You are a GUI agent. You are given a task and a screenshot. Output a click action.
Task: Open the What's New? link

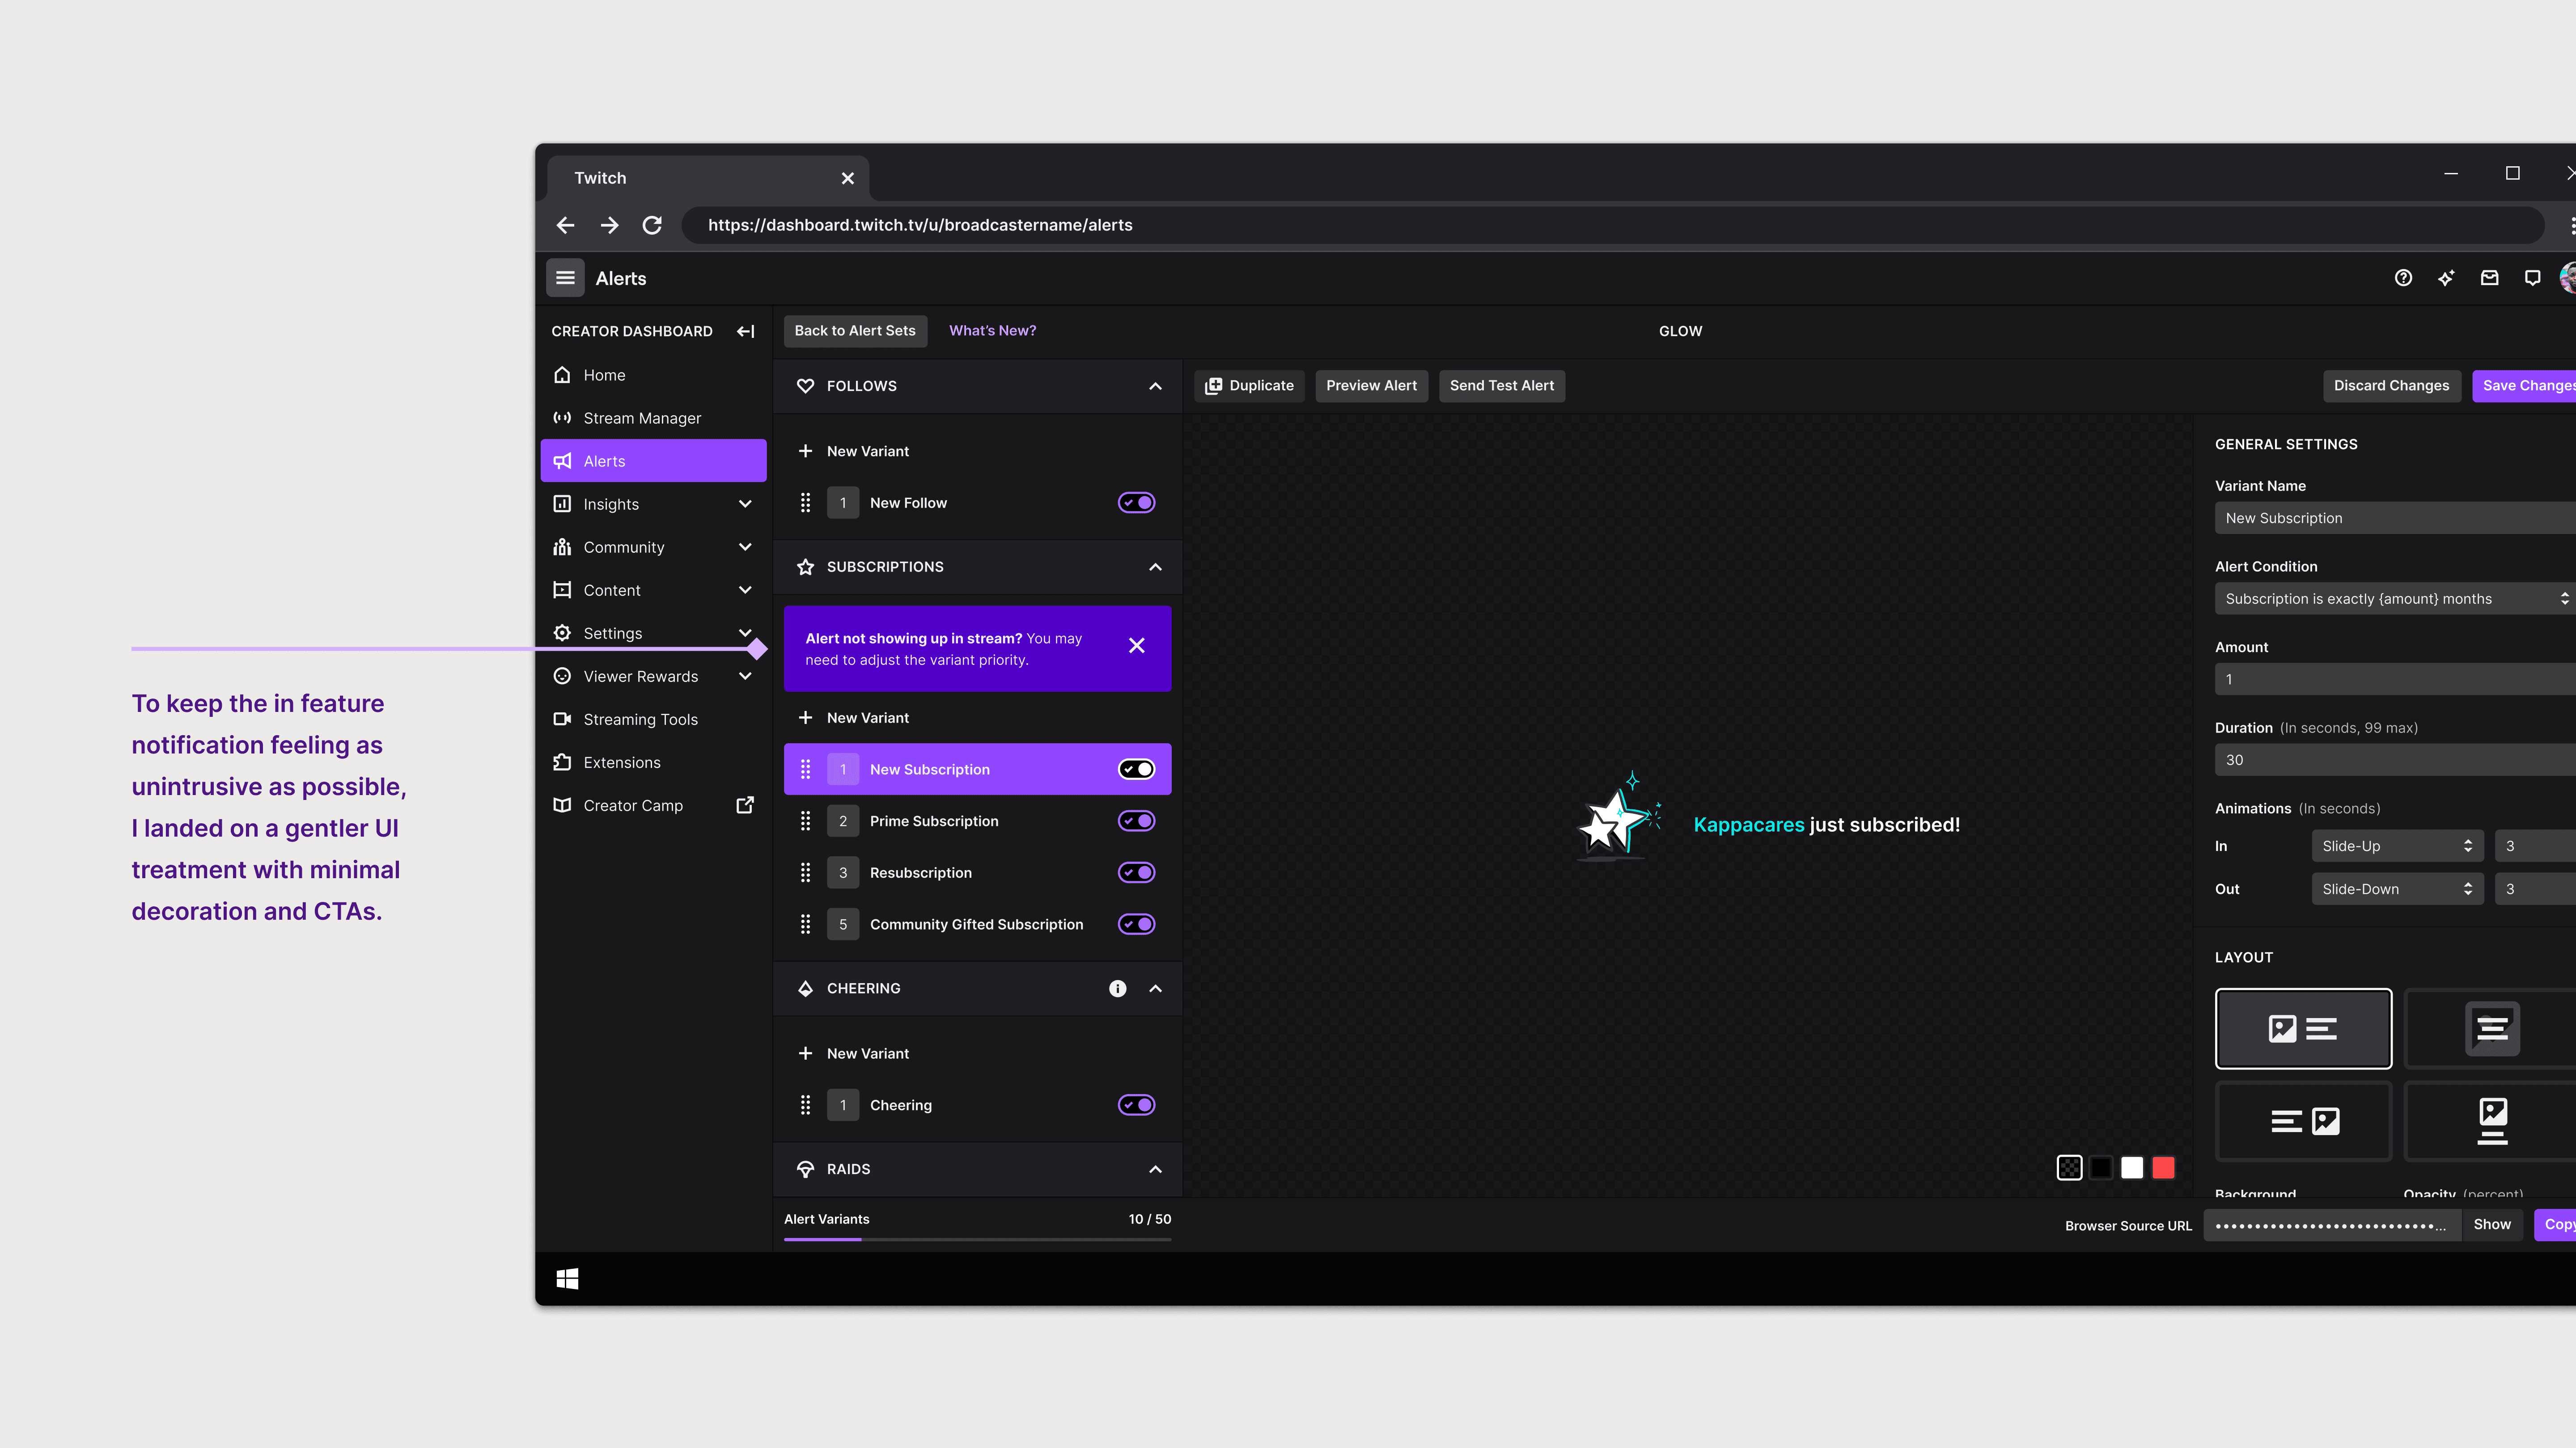tap(992, 331)
